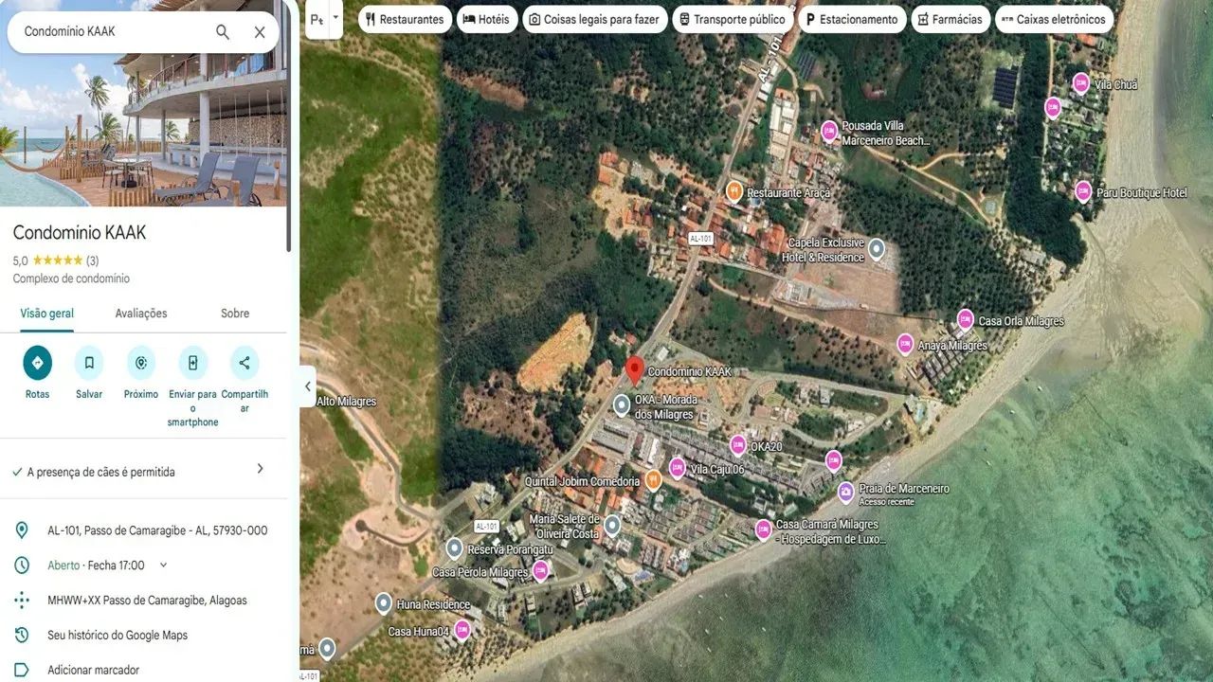Open the Casa Orla Milagres marker
Viewport: 1213px width, 682px height.
[x=965, y=320]
